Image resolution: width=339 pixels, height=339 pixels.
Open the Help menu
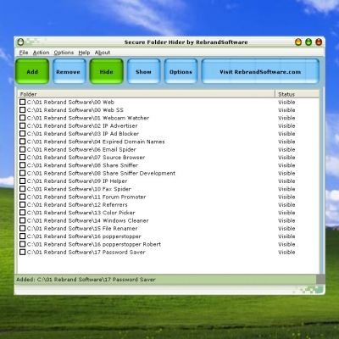coord(84,53)
